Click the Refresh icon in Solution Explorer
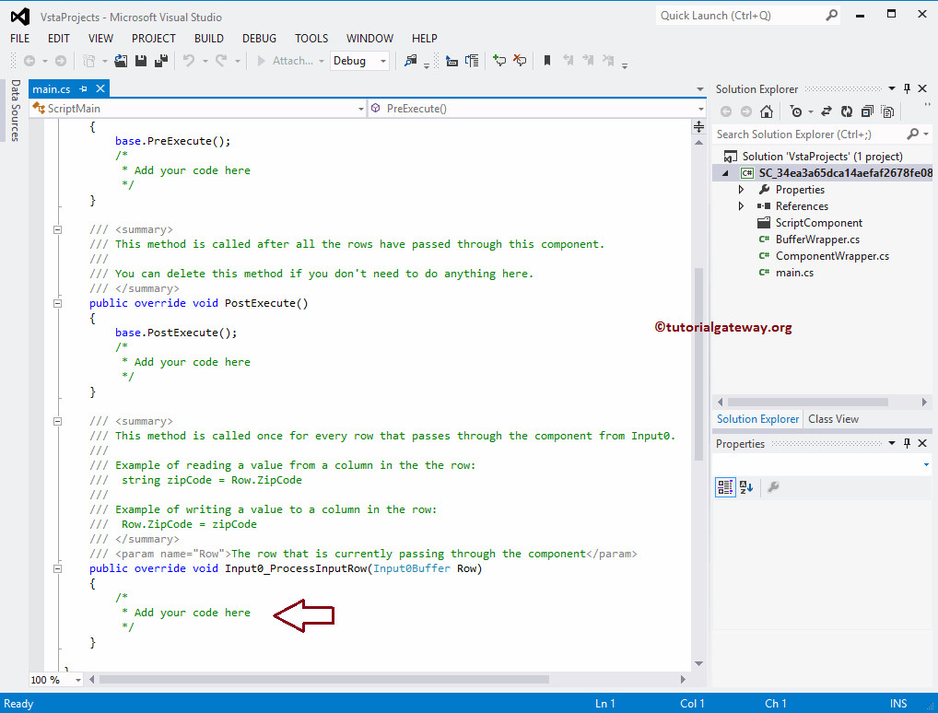This screenshot has width=938, height=713. tap(847, 111)
